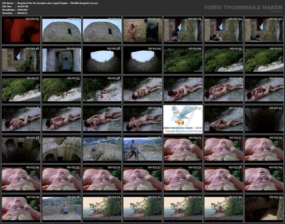This screenshot has width=285, height=224.
Task: Select the frame marked 00:00:23
Action: point(143,30)
